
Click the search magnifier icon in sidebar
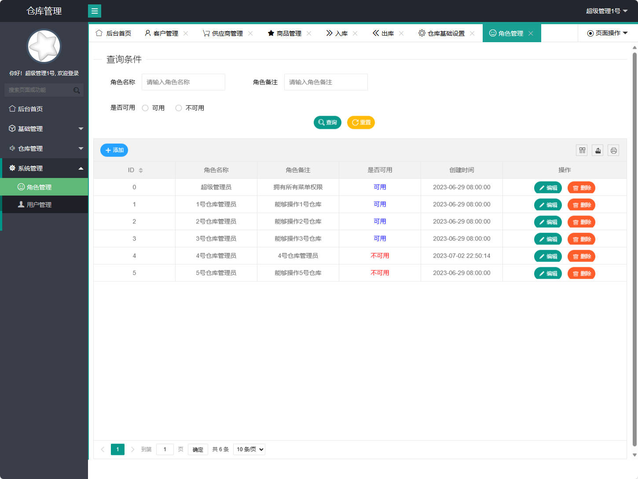[77, 90]
